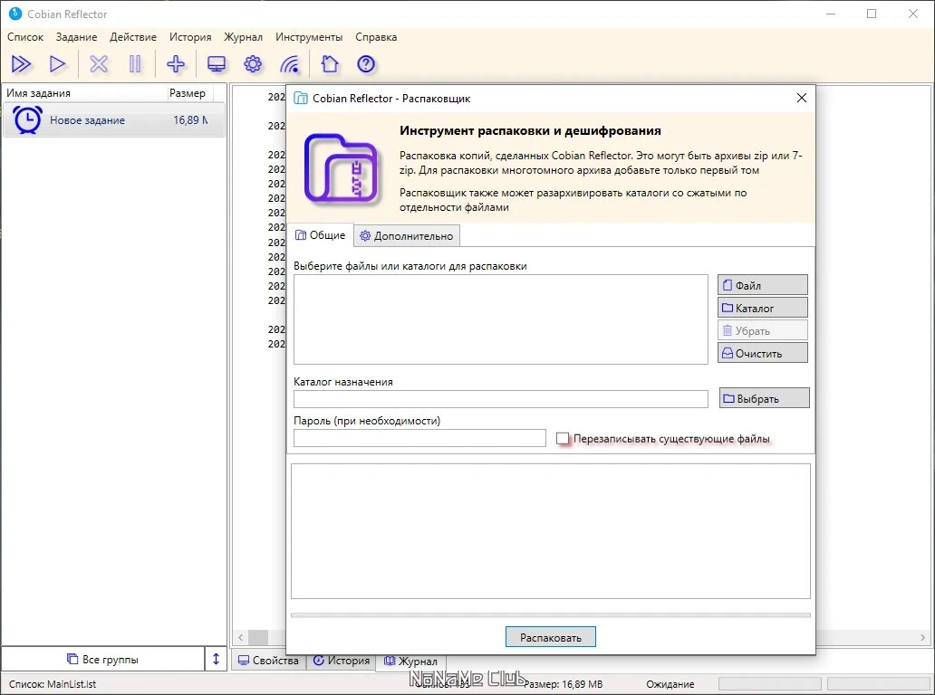This screenshot has height=695, width=935.
Task: Click the unpack progress bar
Action: click(x=550, y=615)
